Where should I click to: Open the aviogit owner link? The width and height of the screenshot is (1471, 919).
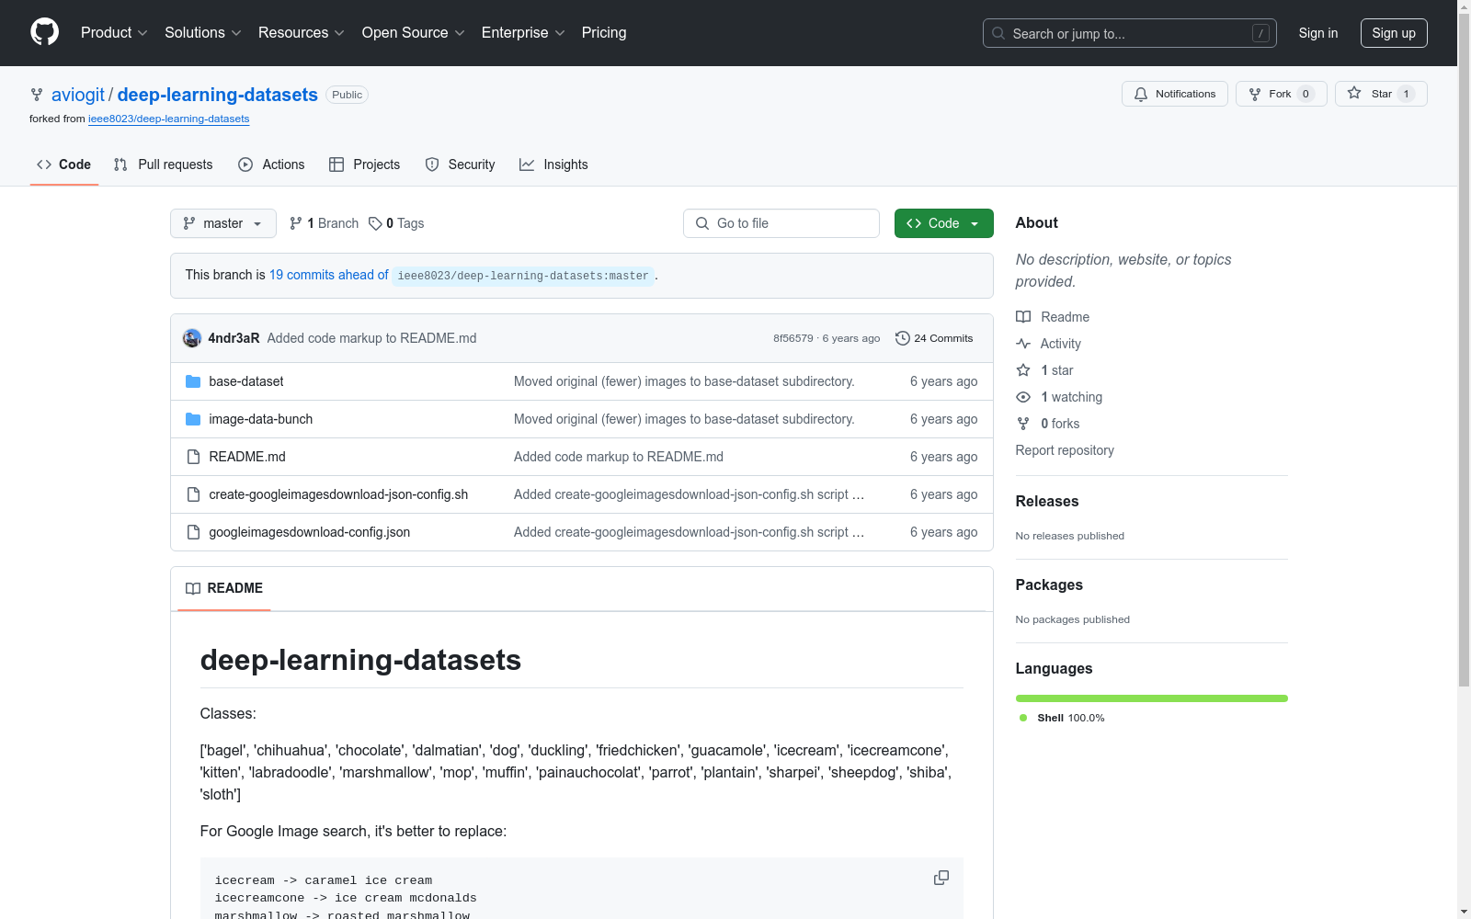coord(78,95)
